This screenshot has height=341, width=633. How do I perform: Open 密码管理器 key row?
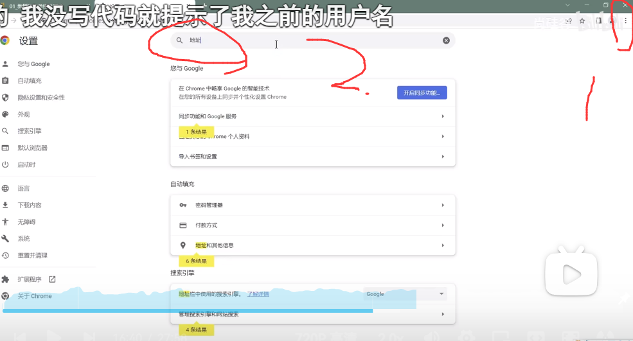pos(313,205)
